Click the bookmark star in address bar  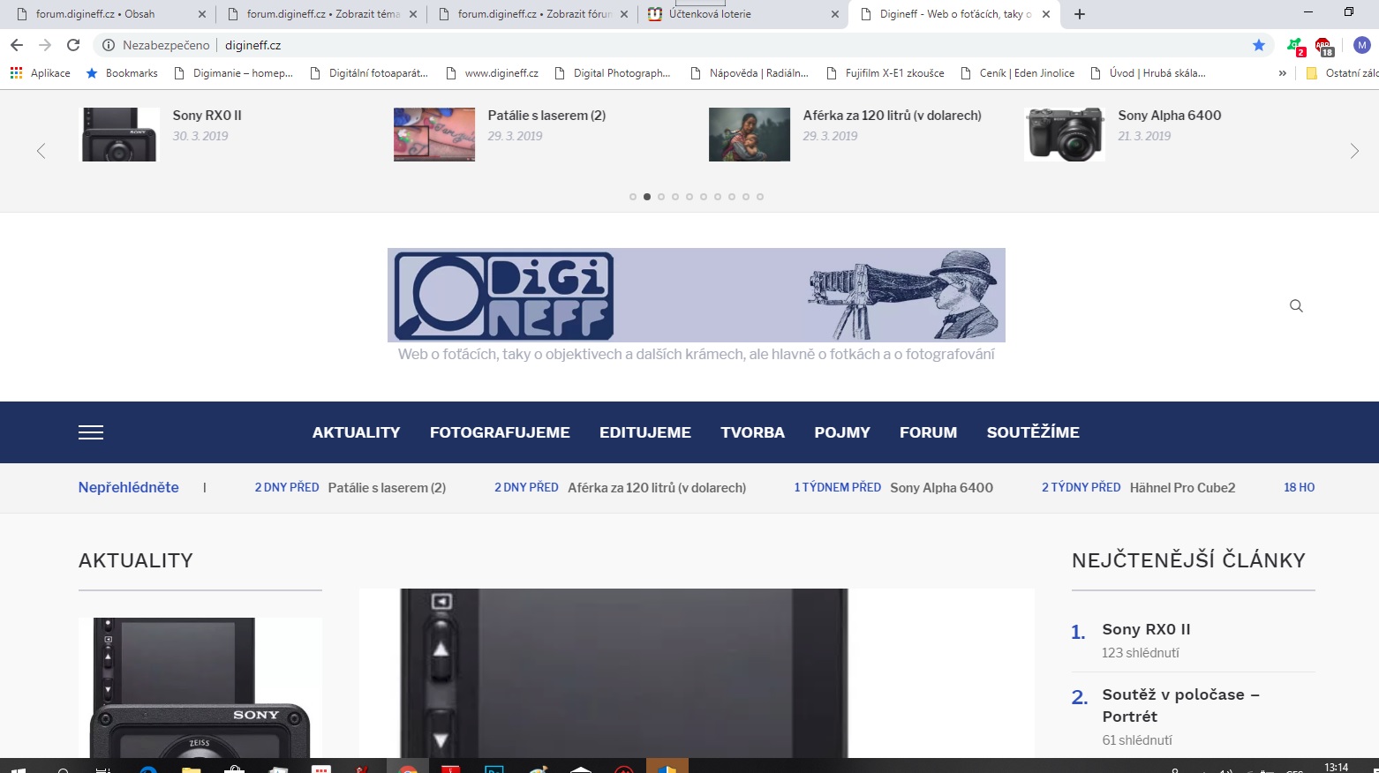[x=1258, y=45]
